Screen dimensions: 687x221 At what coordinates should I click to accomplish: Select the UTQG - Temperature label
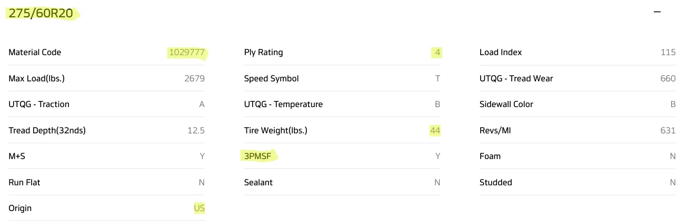tap(283, 104)
